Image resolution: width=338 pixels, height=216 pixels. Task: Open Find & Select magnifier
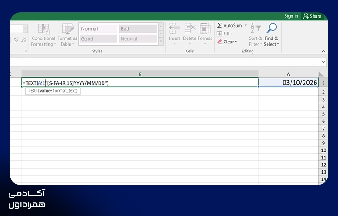272,28
